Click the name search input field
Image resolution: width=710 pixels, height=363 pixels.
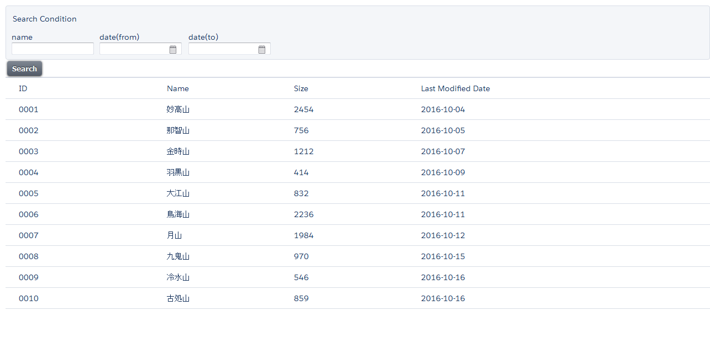coord(52,49)
